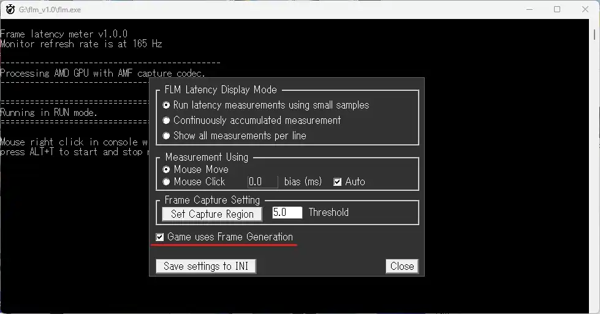The image size is (600, 314).
Task: Click the 'Monitor refresh rate' console line
Action: point(81,44)
